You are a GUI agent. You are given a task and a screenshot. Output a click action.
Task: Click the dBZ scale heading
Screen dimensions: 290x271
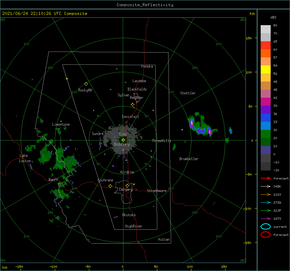pos(273,17)
